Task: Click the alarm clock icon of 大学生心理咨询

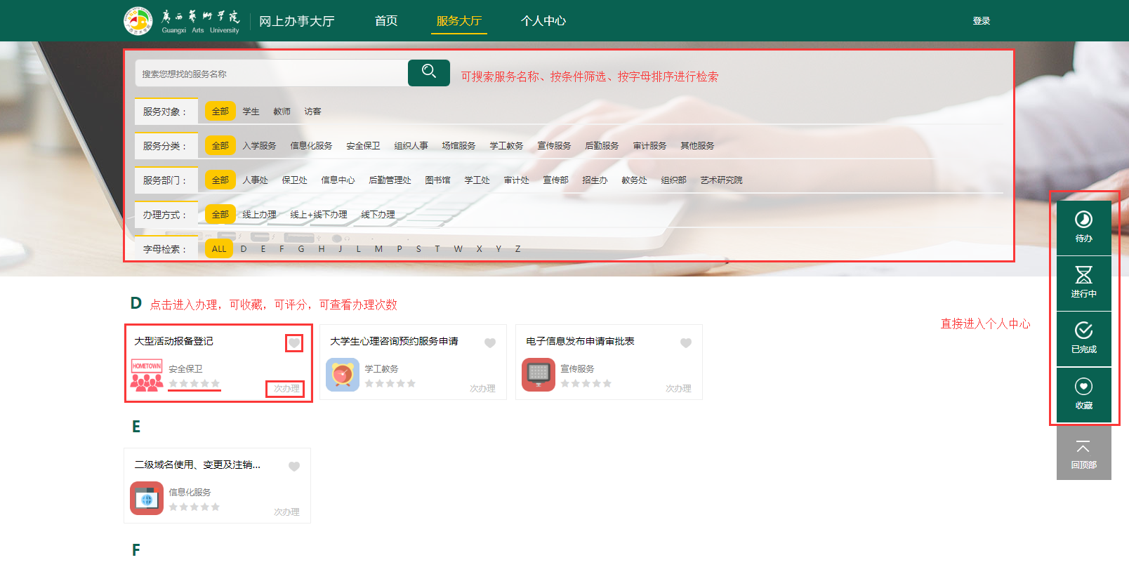Action: click(x=343, y=375)
